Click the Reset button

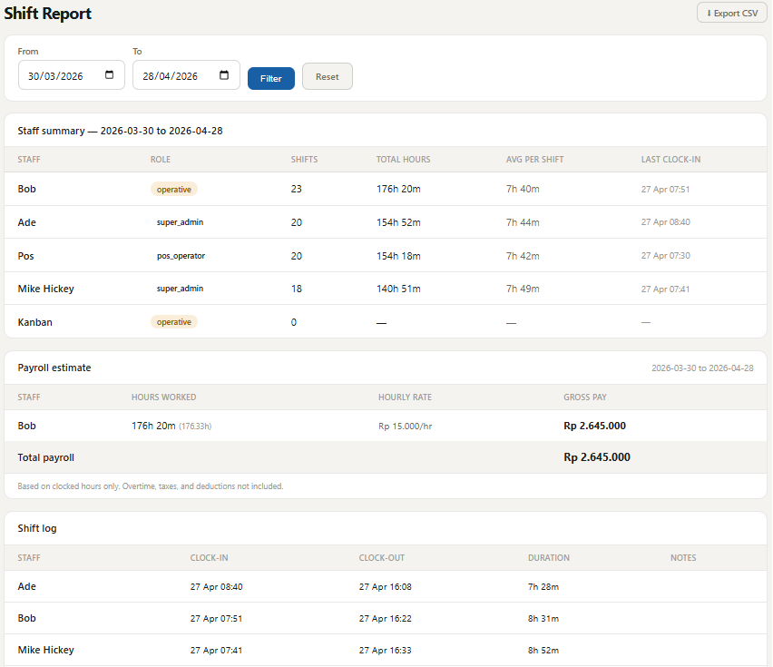(328, 76)
